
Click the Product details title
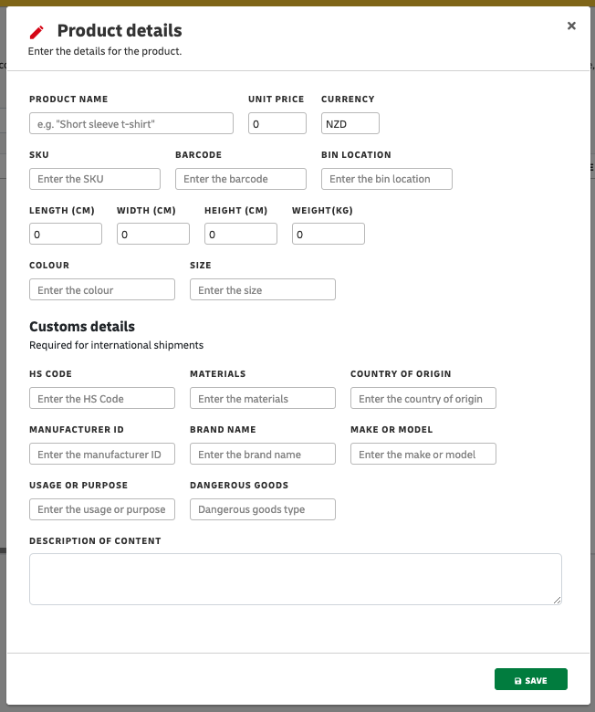click(x=120, y=30)
